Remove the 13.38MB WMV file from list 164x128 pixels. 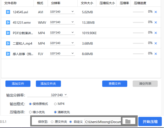[x=156, y=23]
